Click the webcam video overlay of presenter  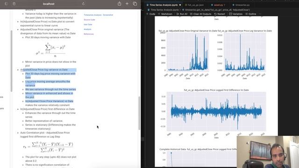(x=268, y=152)
